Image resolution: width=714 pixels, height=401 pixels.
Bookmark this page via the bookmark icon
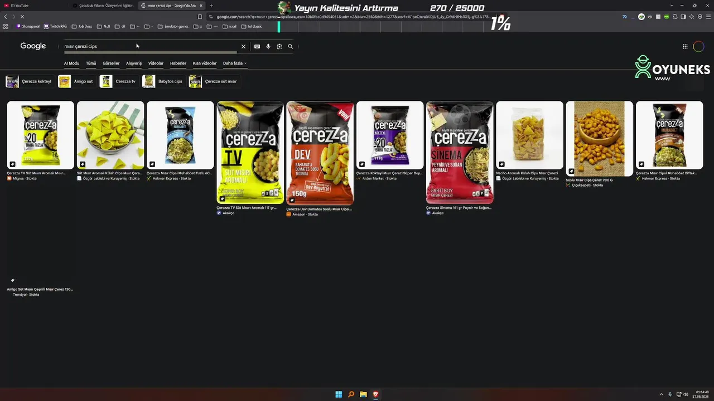pos(200,17)
